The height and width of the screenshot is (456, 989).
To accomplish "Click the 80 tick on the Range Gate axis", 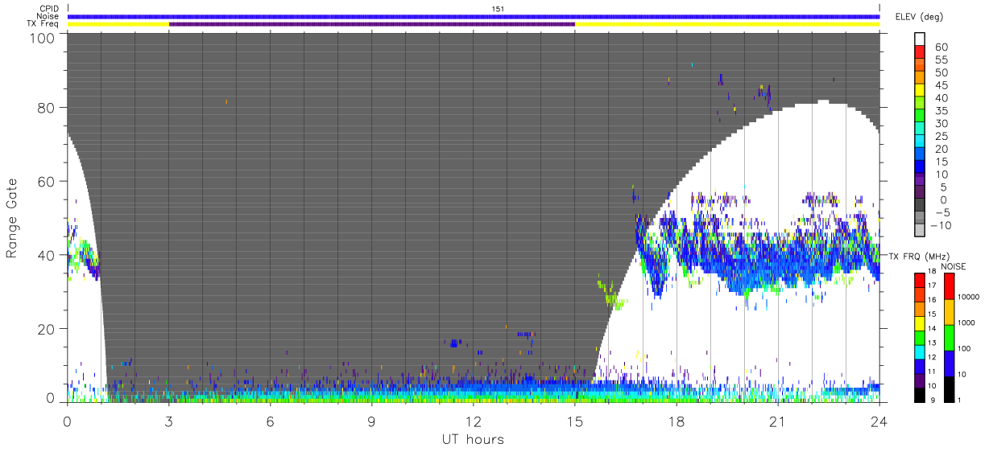I will point(47,107).
